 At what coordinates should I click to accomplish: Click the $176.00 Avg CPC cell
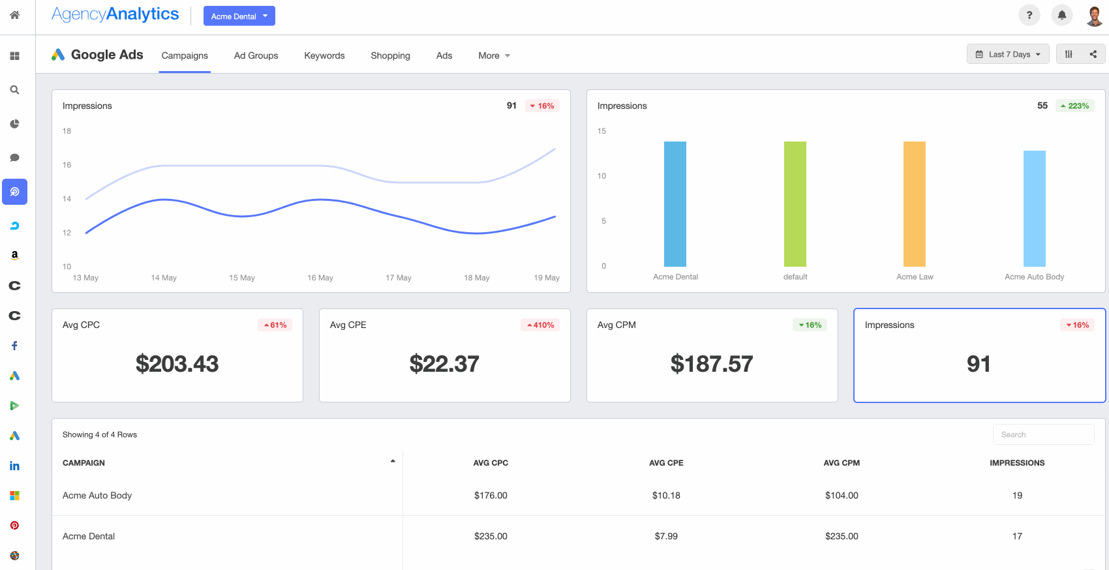point(491,496)
